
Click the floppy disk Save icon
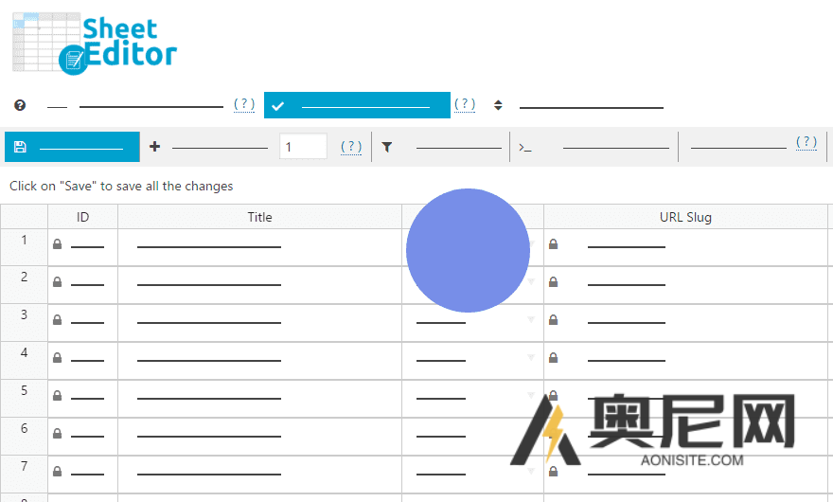tap(20, 147)
